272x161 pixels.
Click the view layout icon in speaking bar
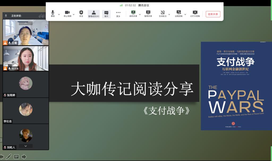42,16
